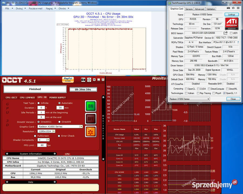Click the Finished status bar in OCCT

click(35, 89)
